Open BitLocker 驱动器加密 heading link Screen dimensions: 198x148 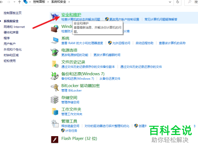(x=80, y=86)
